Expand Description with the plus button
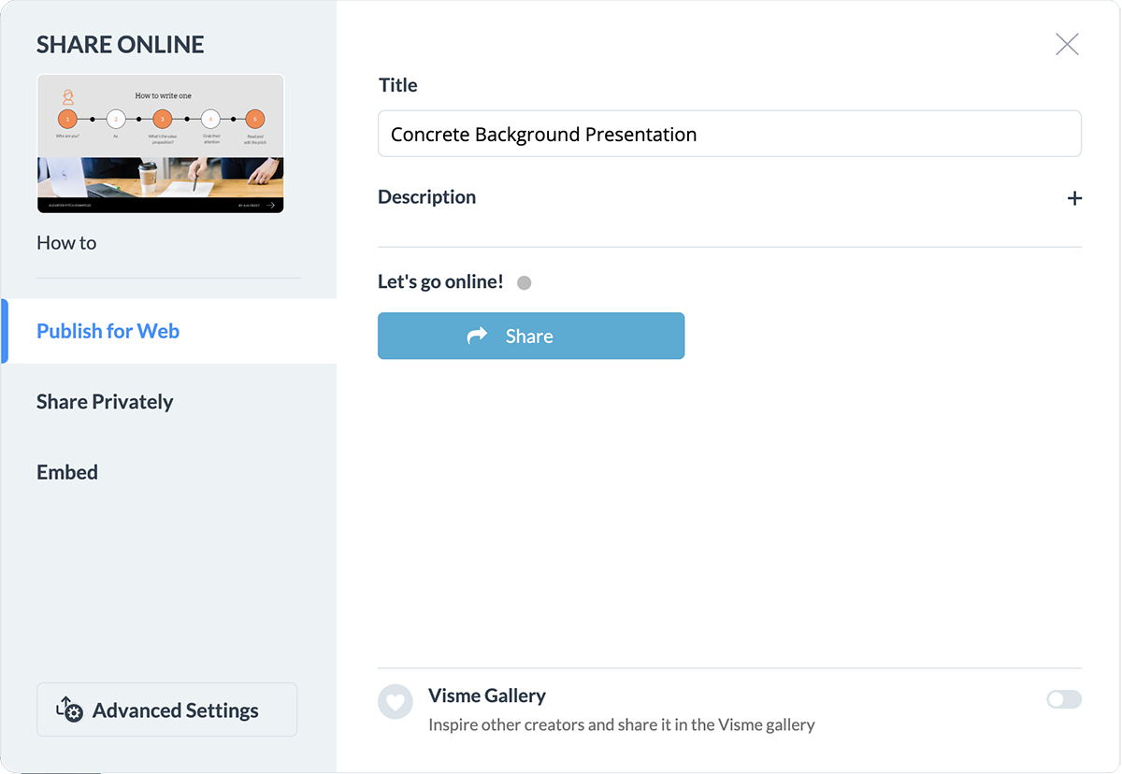 tap(1074, 198)
